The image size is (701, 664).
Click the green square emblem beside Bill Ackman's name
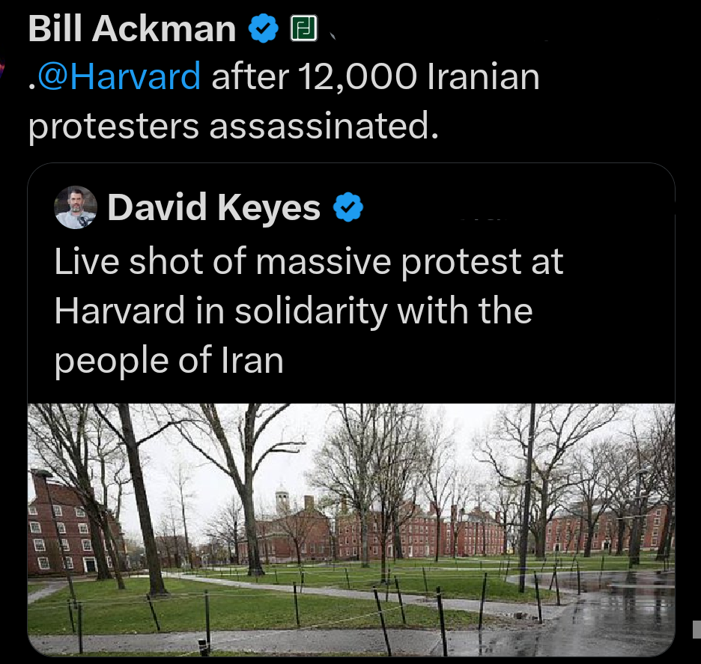point(303,28)
